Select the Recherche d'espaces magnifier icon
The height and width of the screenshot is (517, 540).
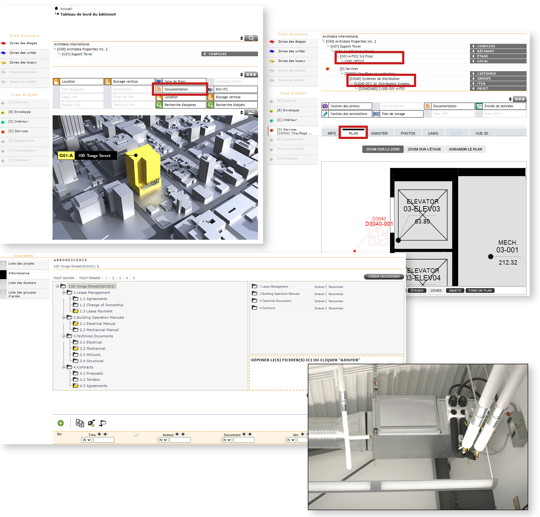[x=159, y=105]
